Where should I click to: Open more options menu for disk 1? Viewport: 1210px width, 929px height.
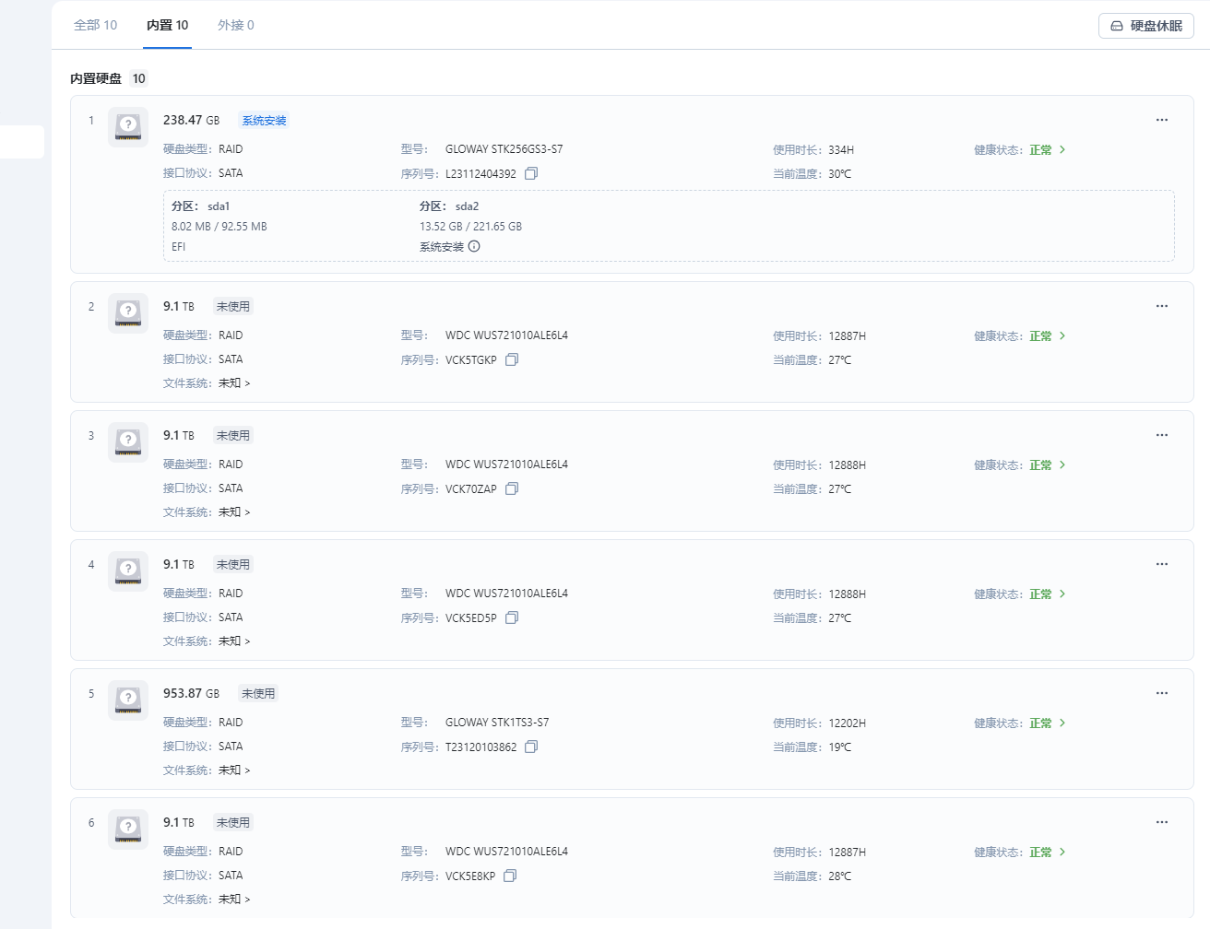click(x=1162, y=120)
